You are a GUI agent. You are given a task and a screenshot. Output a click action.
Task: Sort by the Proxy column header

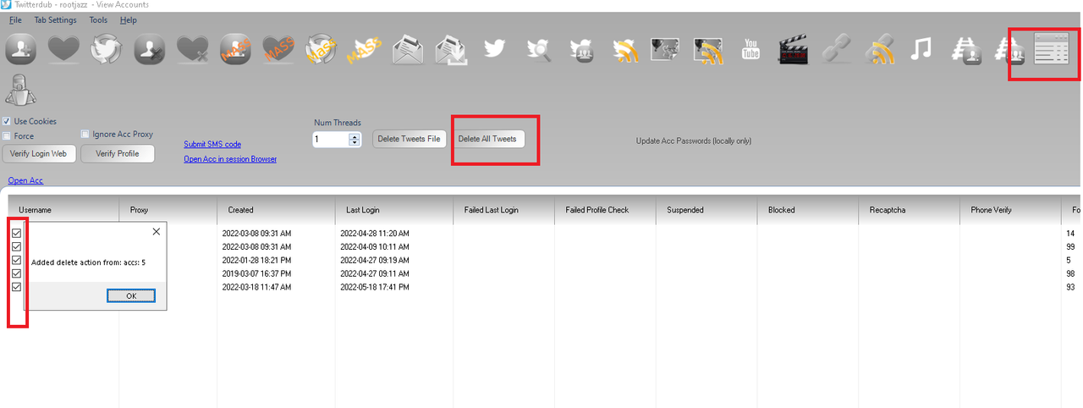point(168,210)
